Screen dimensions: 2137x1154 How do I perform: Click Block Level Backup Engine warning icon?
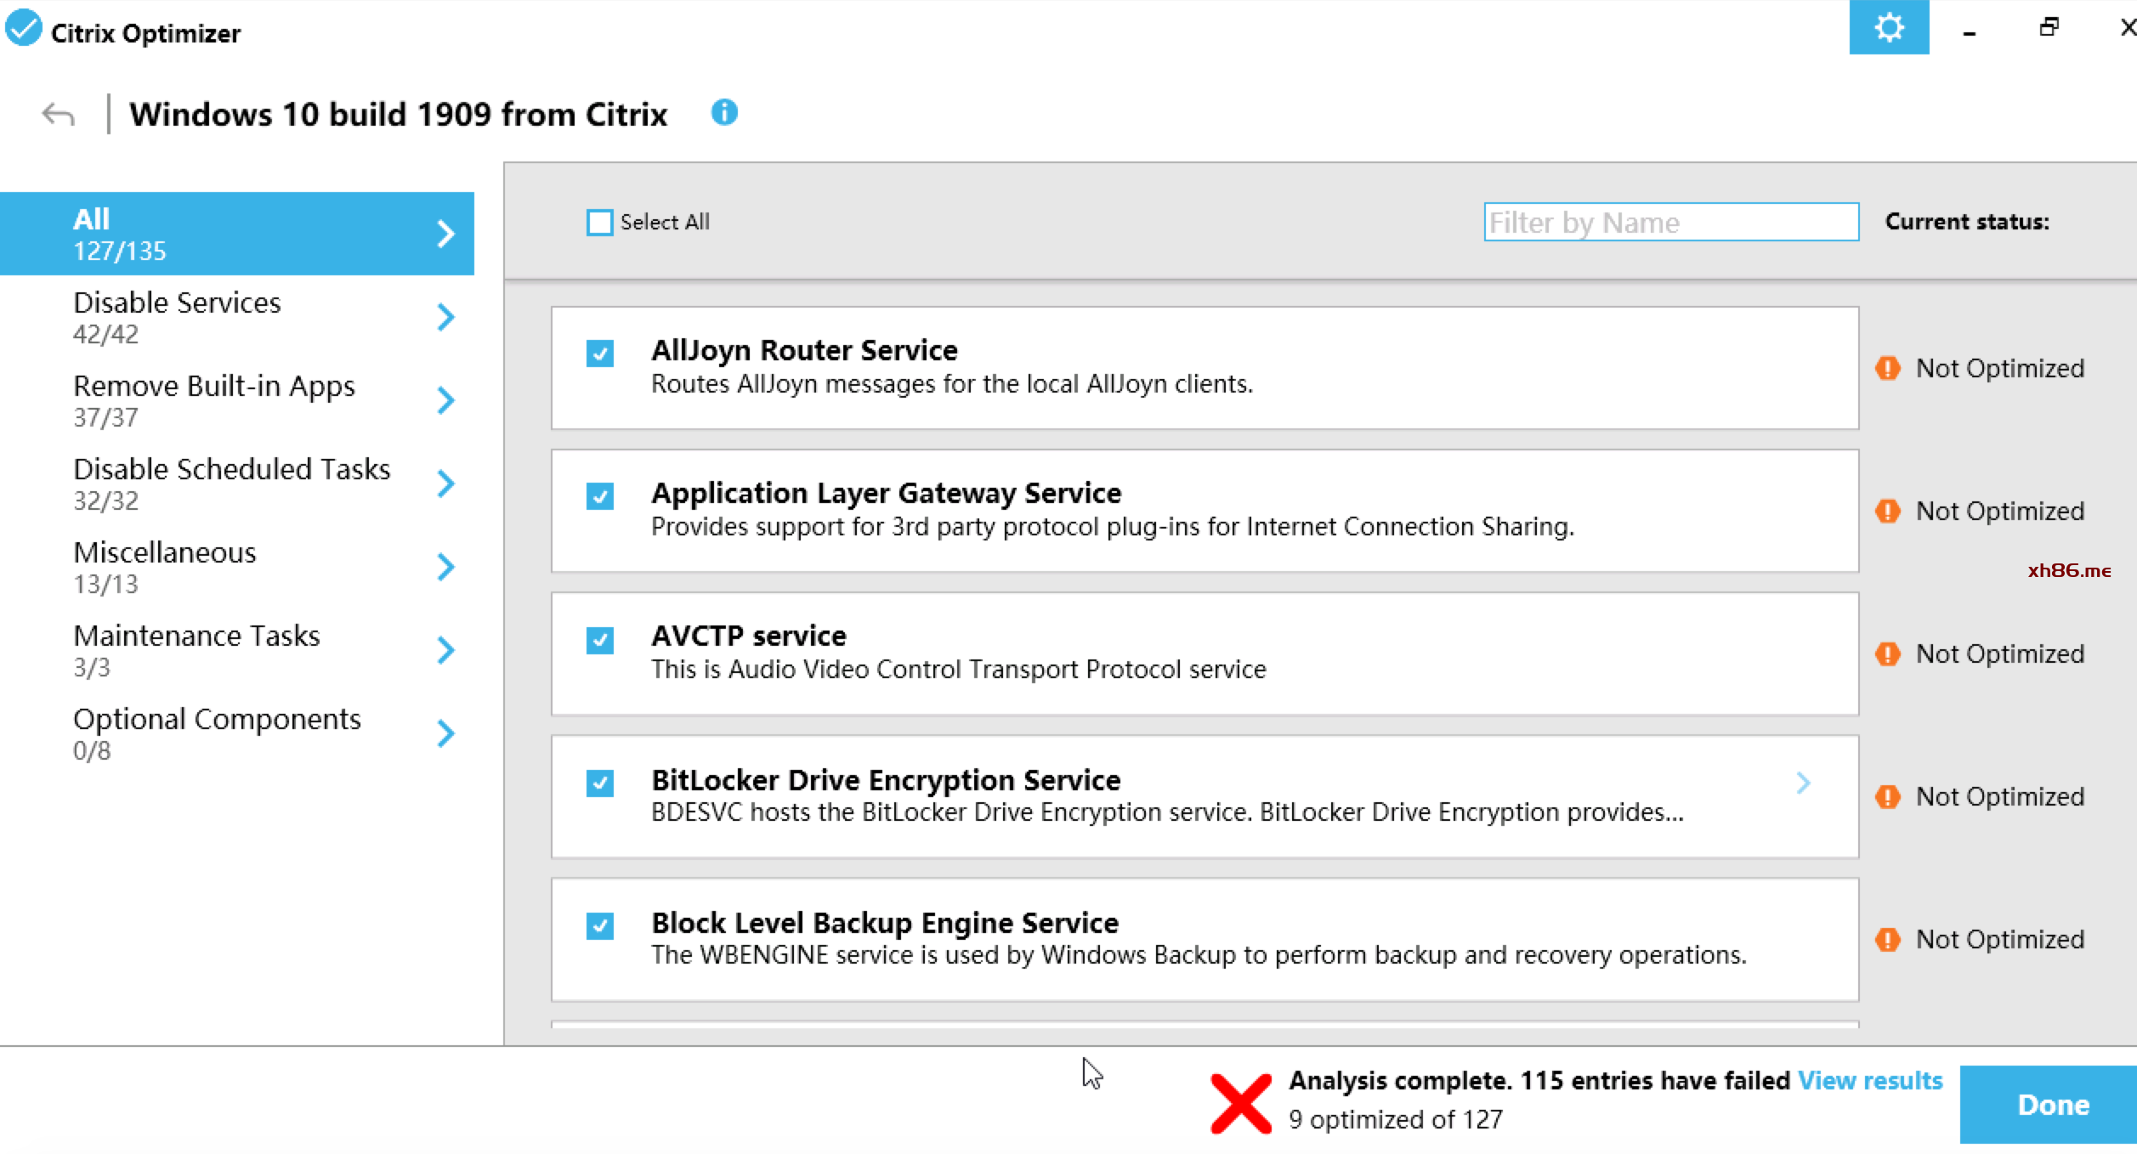click(1888, 939)
